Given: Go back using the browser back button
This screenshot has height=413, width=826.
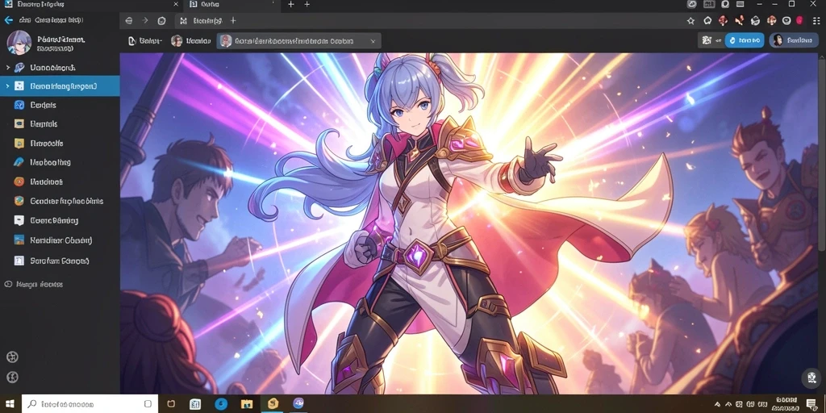Looking at the screenshot, I should pyautogui.click(x=129, y=20).
